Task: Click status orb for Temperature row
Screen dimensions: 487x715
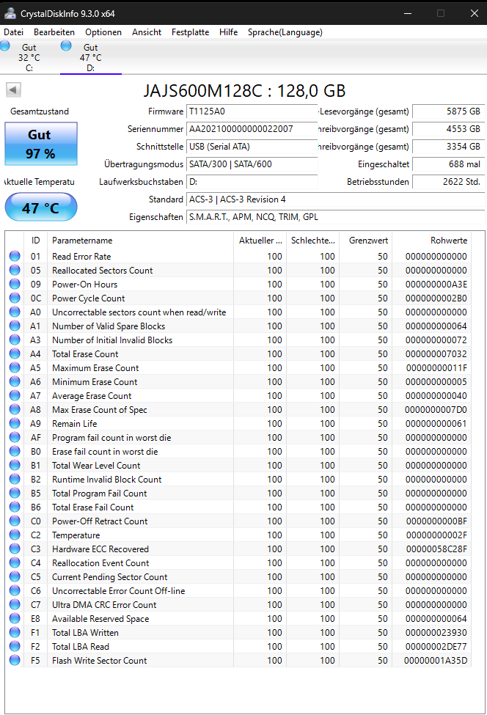Action: click(x=15, y=535)
